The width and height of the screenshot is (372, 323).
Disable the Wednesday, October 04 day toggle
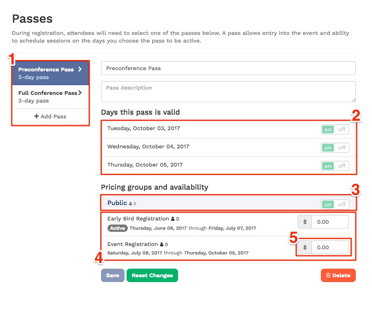click(x=341, y=148)
